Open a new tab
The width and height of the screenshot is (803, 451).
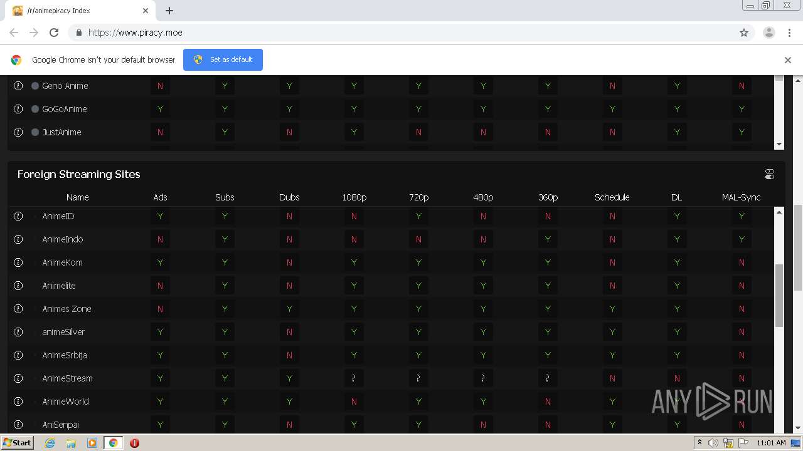click(169, 11)
